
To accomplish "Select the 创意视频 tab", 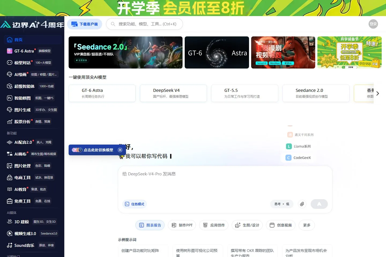I will pos(281,225).
